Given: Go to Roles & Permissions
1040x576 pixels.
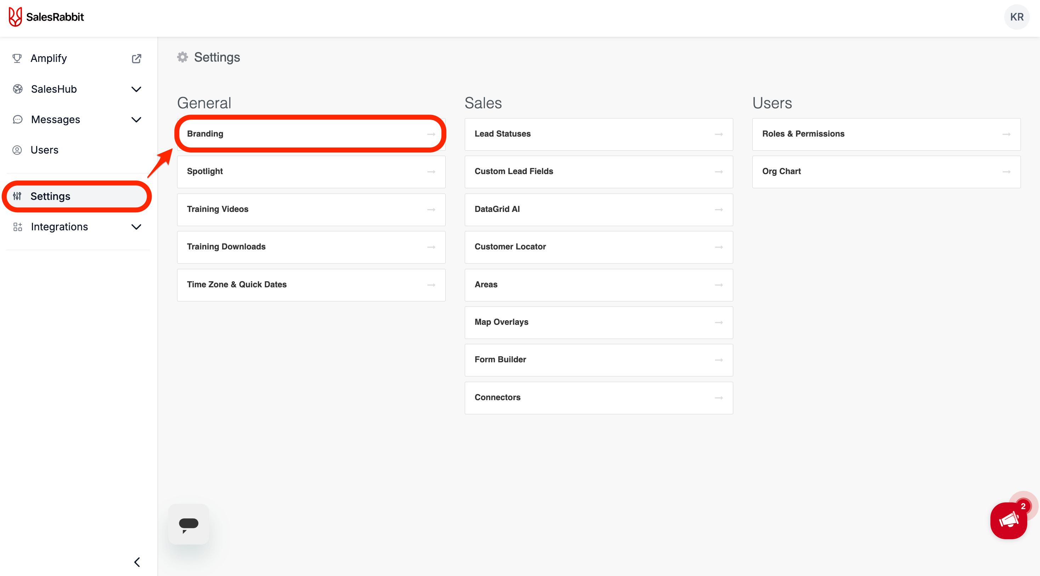Looking at the screenshot, I should point(886,134).
